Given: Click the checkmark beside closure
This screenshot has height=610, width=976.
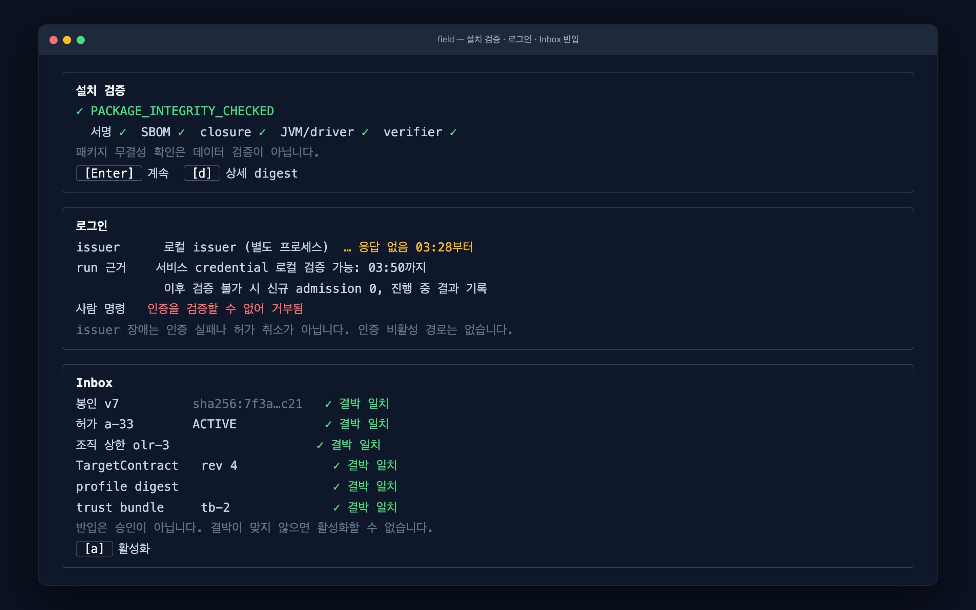Looking at the screenshot, I should (x=262, y=132).
